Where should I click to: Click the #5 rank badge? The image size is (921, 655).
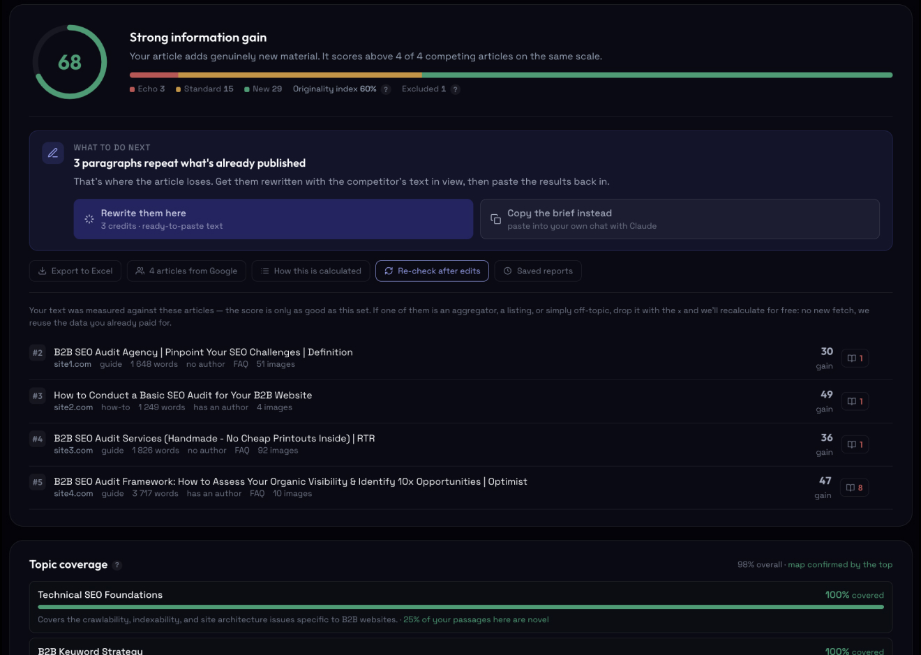click(38, 483)
